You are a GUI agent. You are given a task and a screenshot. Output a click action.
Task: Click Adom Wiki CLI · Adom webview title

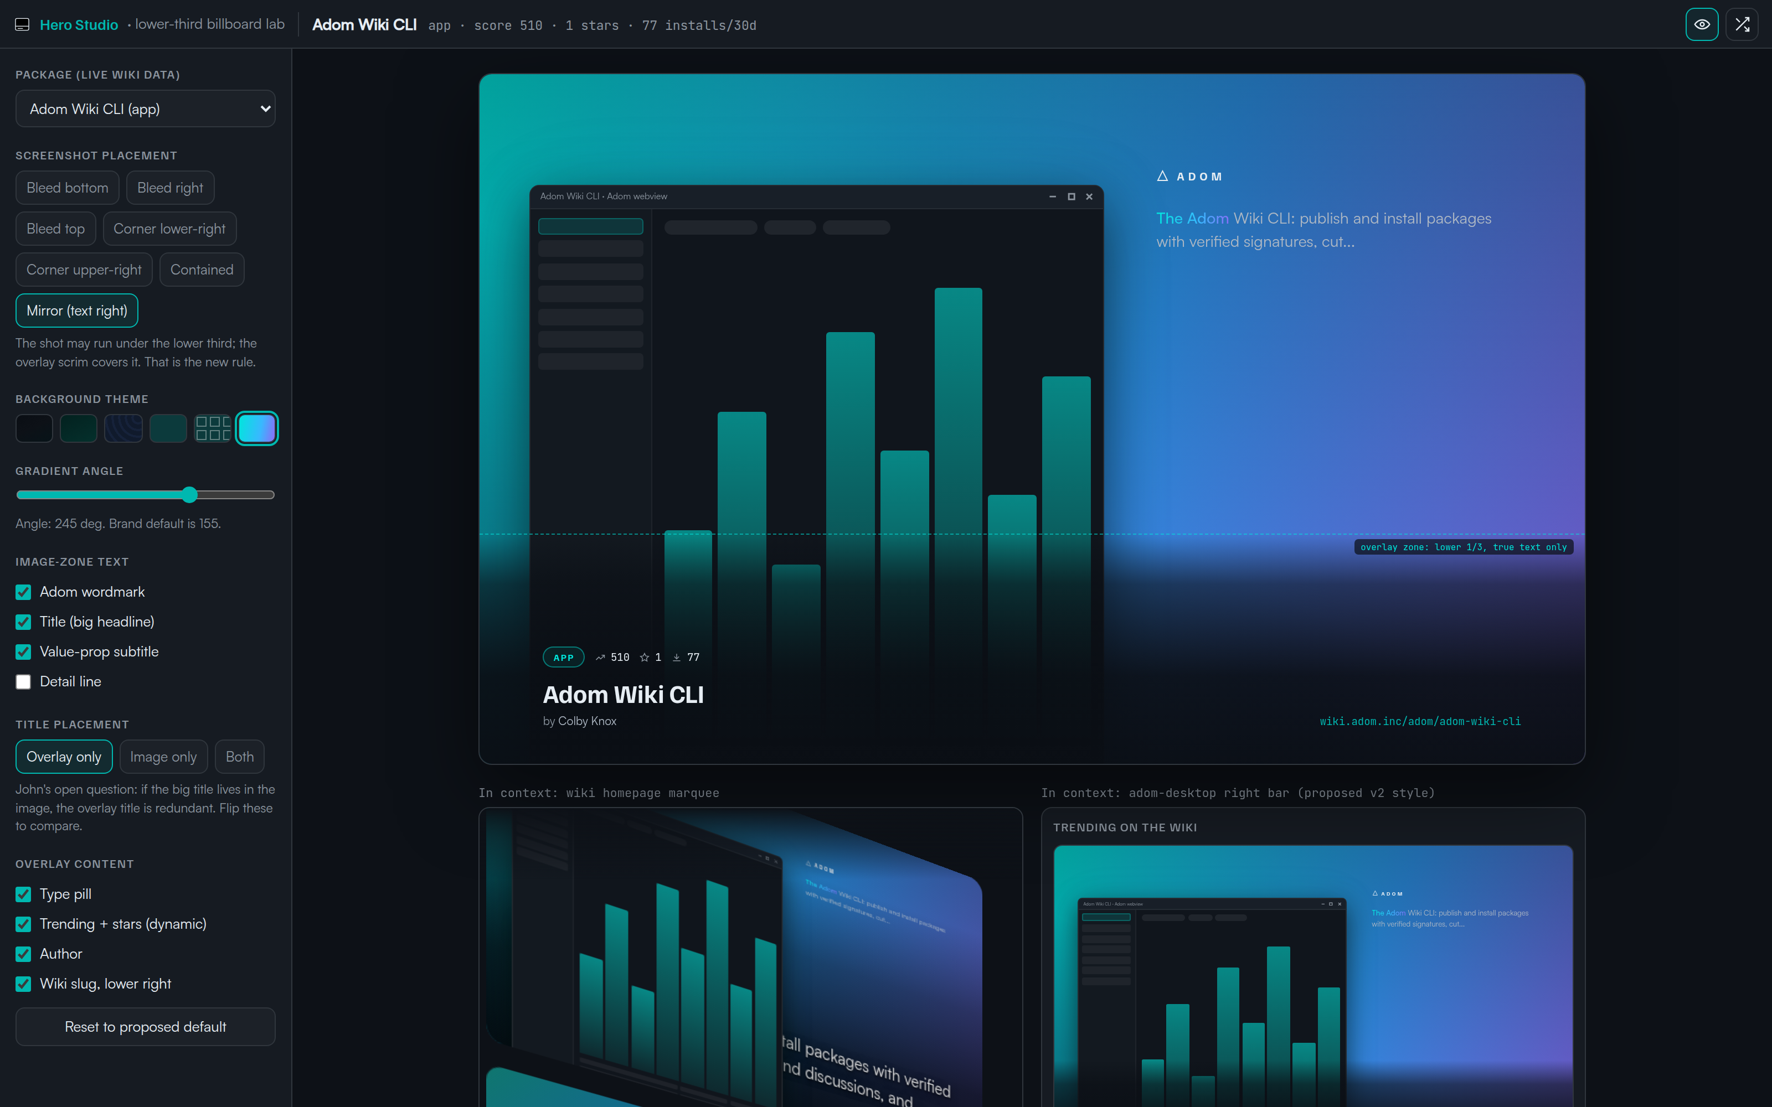(x=604, y=196)
